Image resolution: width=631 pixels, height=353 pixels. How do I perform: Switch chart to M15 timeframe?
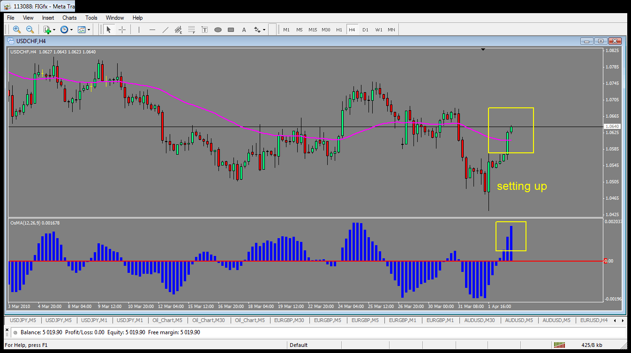click(x=313, y=30)
